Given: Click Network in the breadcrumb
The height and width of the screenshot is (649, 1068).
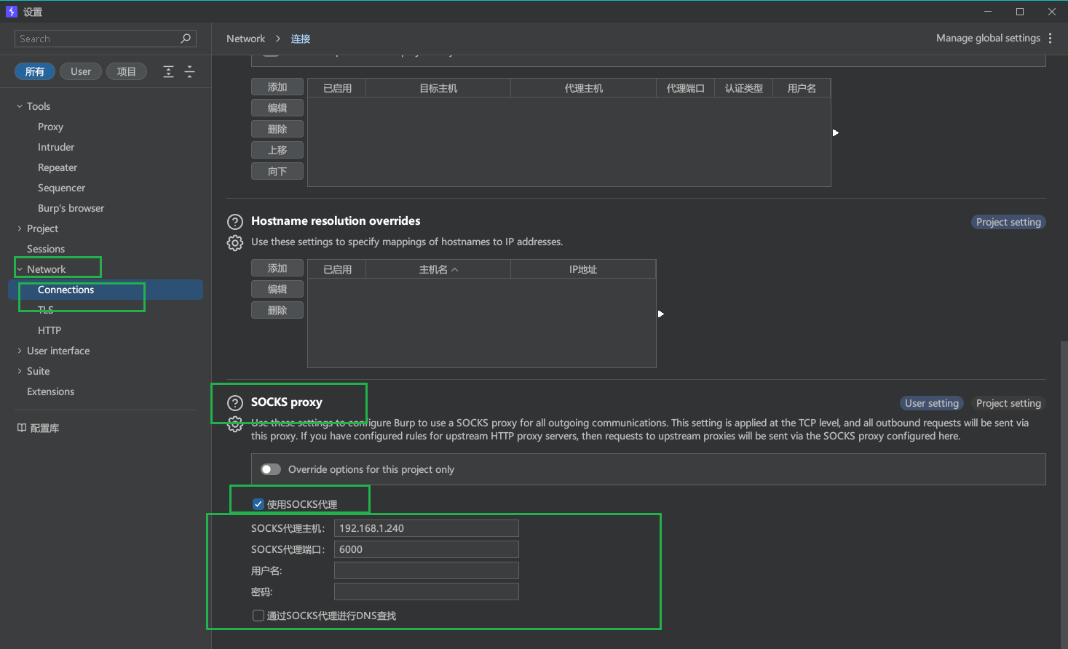Looking at the screenshot, I should [245, 39].
